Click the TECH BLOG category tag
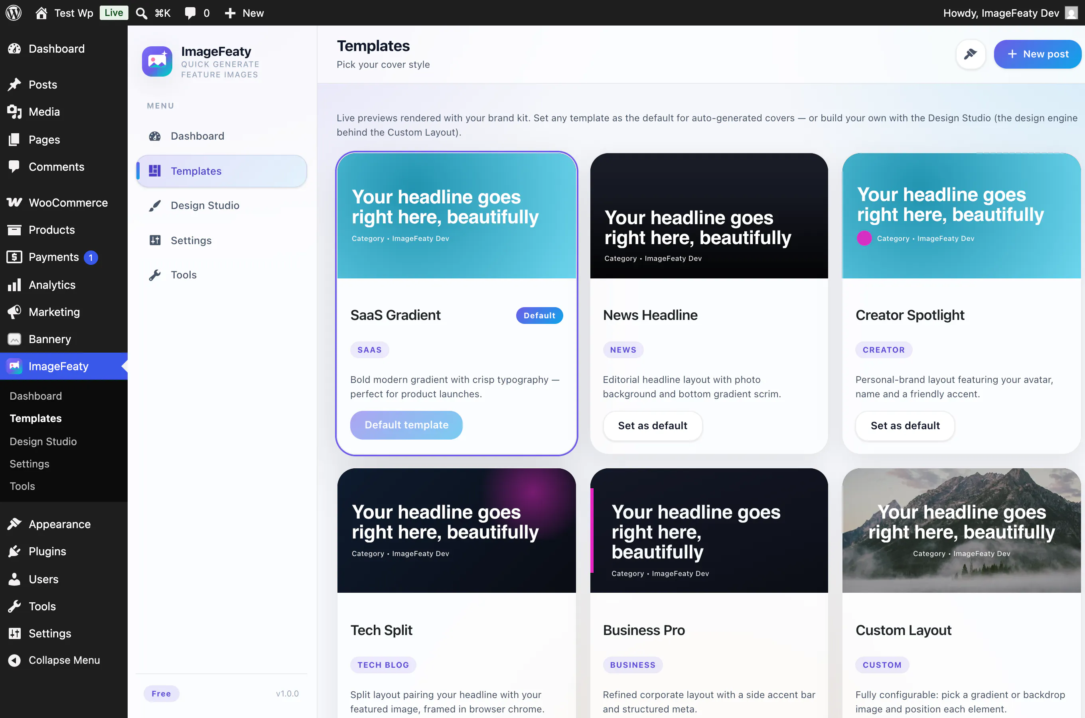 (x=383, y=665)
